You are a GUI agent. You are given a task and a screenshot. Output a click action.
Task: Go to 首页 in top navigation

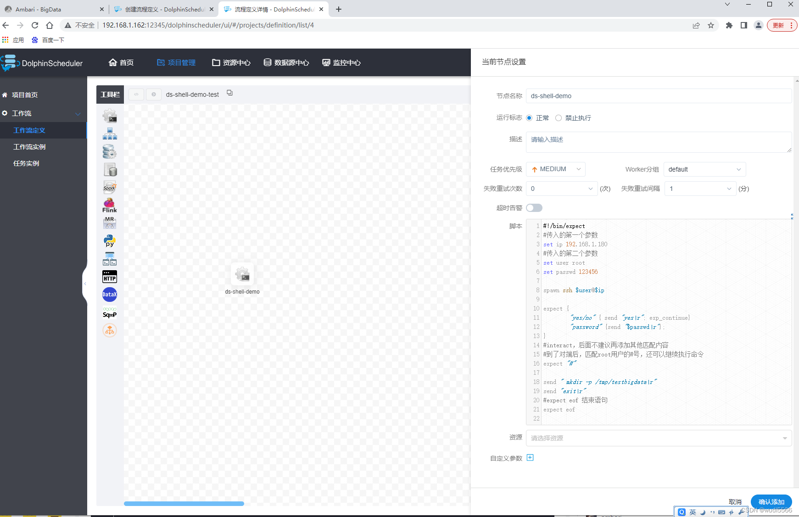(x=121, y=62)
